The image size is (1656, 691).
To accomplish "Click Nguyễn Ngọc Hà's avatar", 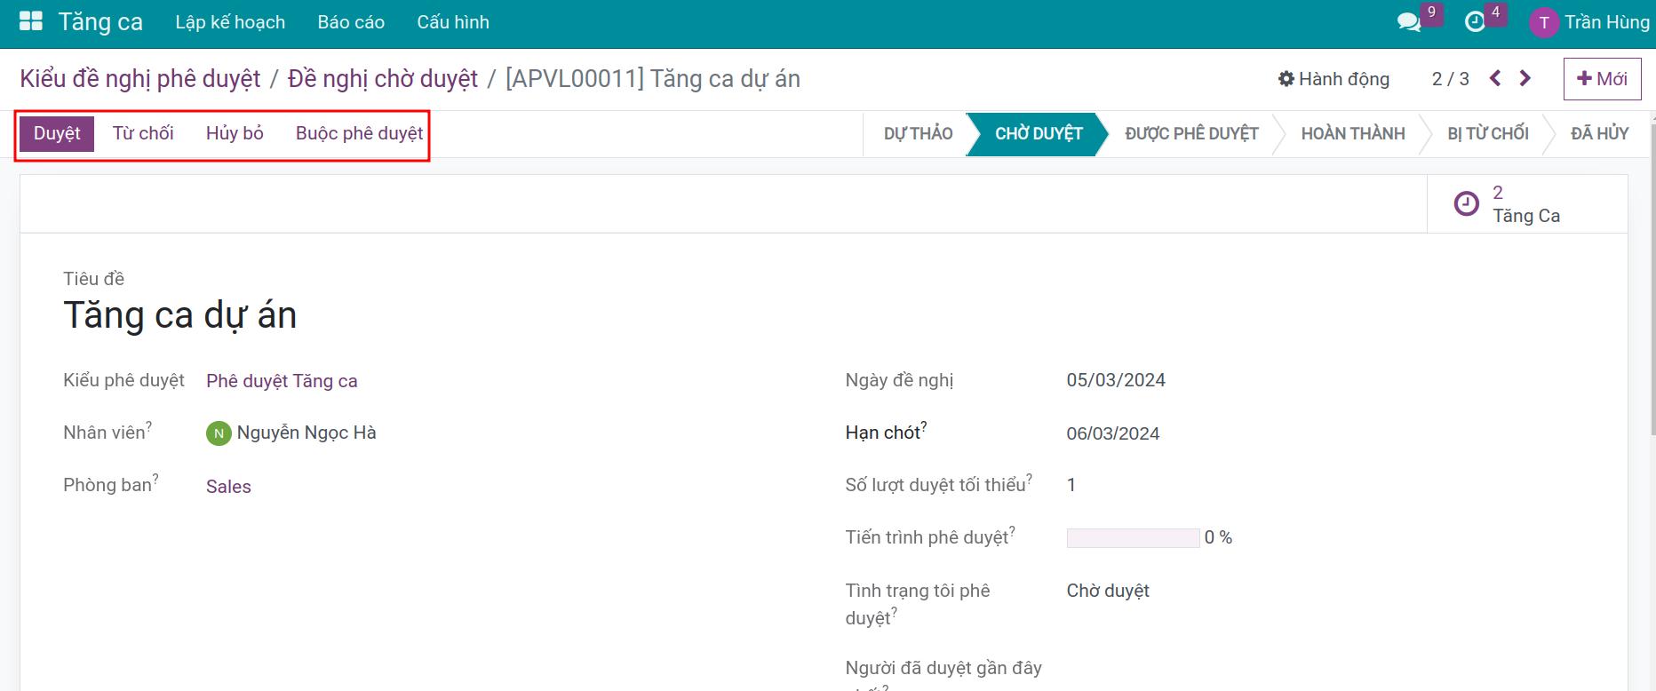I will (219, 433).
